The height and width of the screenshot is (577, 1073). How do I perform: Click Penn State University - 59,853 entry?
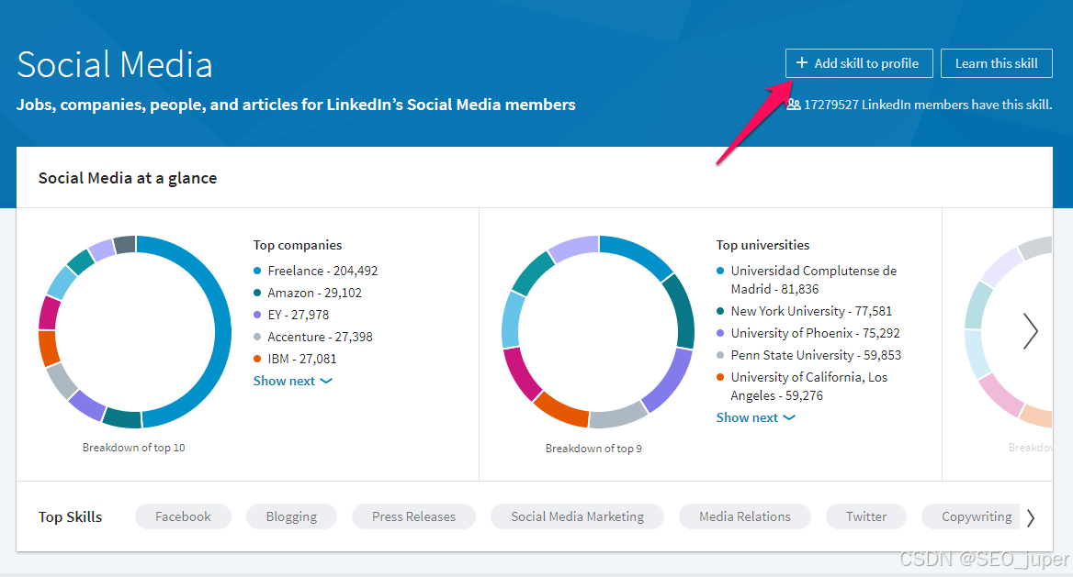[x=808, y=355]
